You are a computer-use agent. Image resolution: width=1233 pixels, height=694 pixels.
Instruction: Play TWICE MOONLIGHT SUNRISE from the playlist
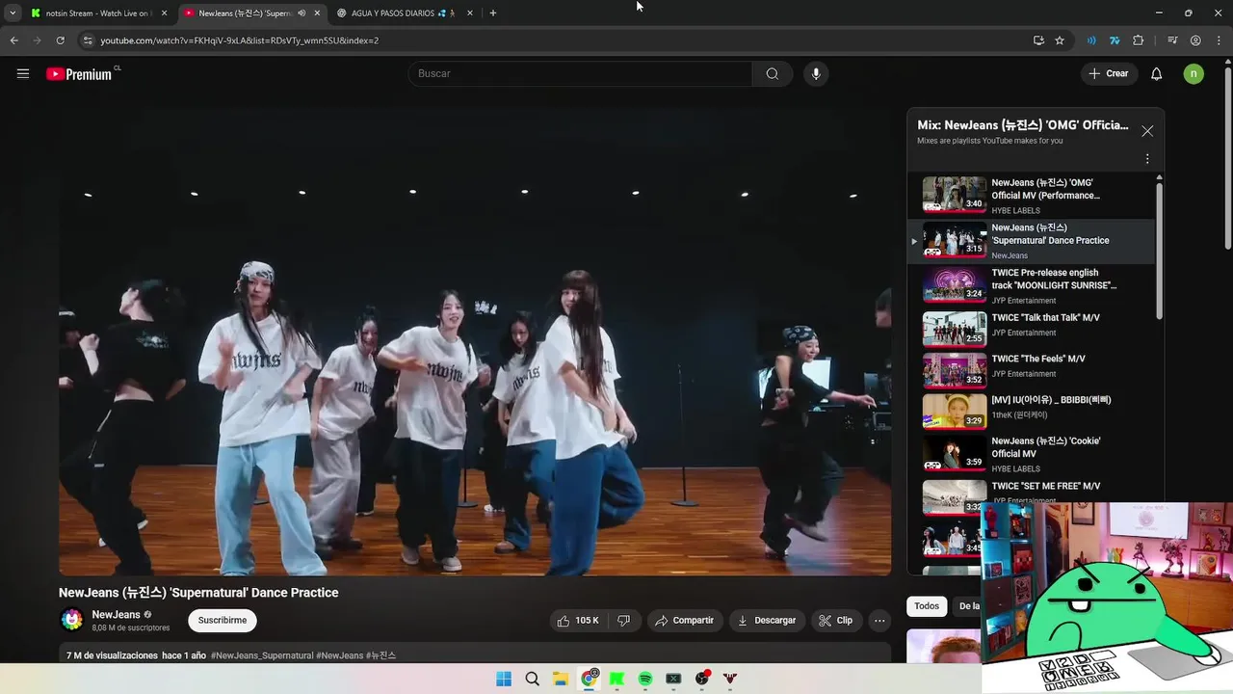coord(1031,285)
